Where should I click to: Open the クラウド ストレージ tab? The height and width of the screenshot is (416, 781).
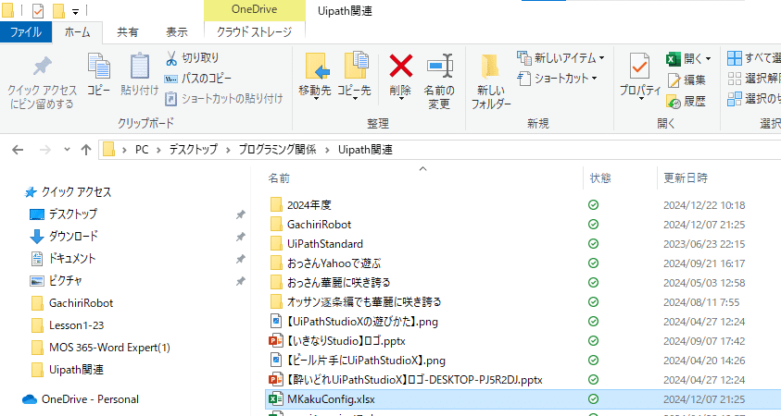tap(254, 32)
